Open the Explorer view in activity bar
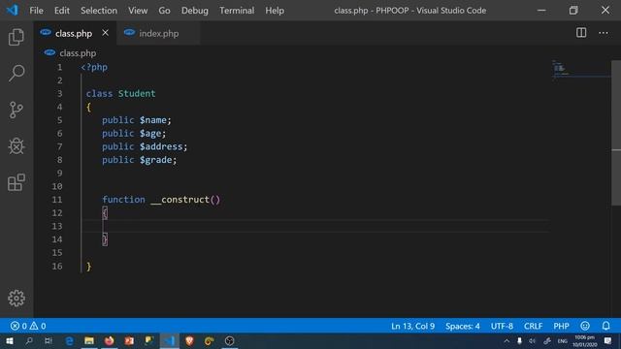Screen dimensions: 621x349 click(x=16, y=37)
